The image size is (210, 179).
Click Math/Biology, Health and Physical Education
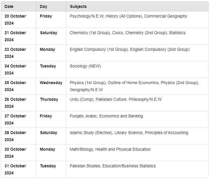pyautogui.click(x=110, y=149)
